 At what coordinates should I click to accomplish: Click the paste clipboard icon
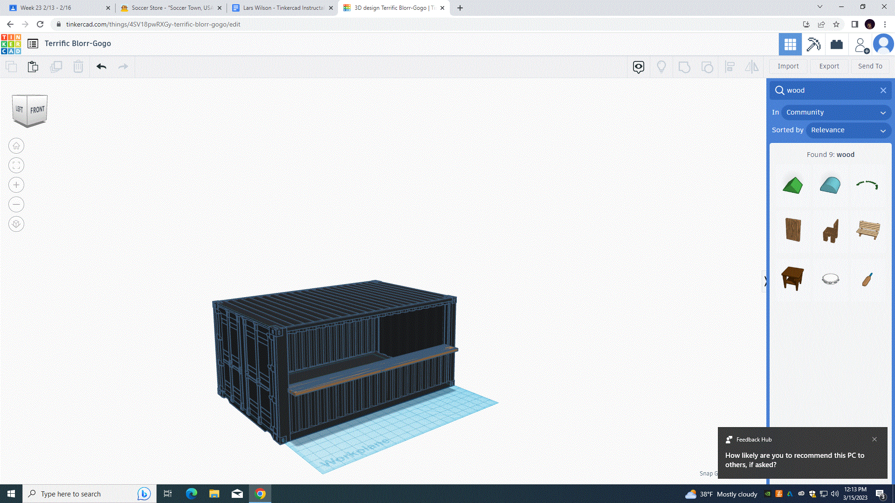[33, 67]
